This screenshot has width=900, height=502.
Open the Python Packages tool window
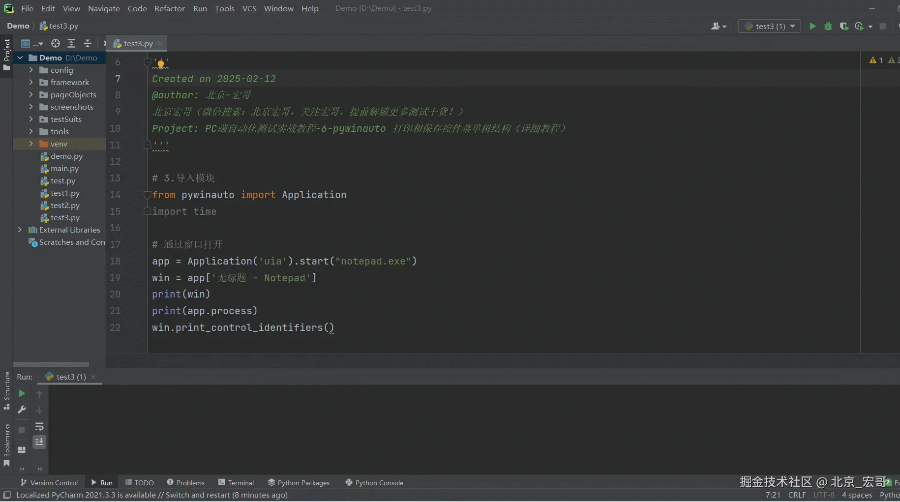(x=299, y=482)
